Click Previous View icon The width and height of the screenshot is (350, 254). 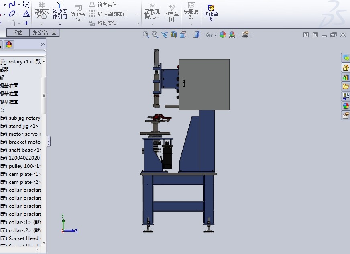point(165,35)
